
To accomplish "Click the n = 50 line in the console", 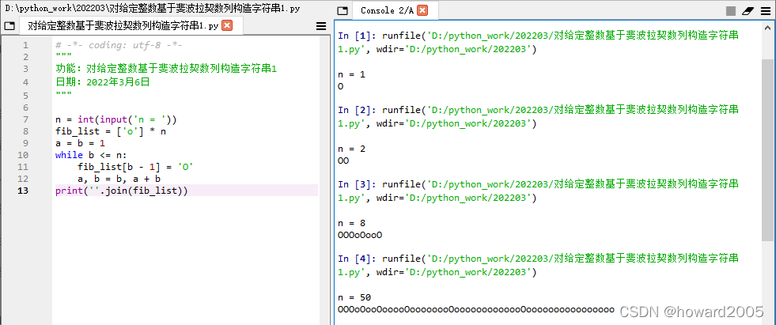I will pyautogui.click(x=354, y=297).
